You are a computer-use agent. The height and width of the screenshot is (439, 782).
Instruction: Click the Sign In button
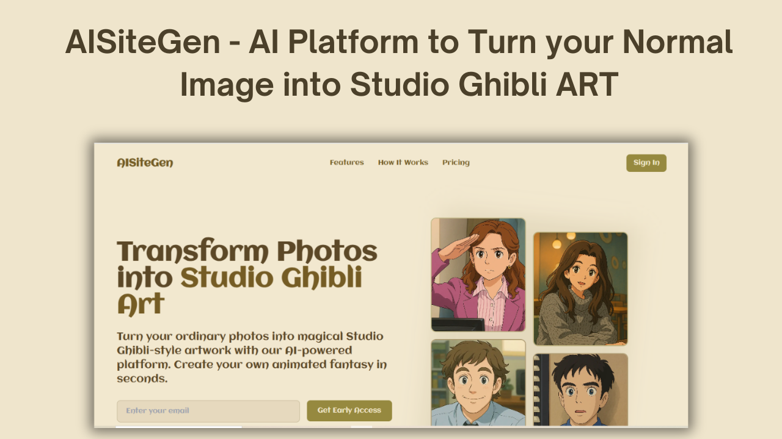(646, 163)
